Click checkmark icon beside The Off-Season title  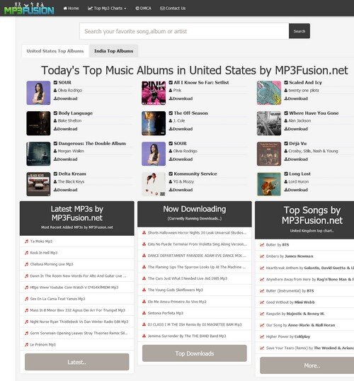click(x=171, y=113)
